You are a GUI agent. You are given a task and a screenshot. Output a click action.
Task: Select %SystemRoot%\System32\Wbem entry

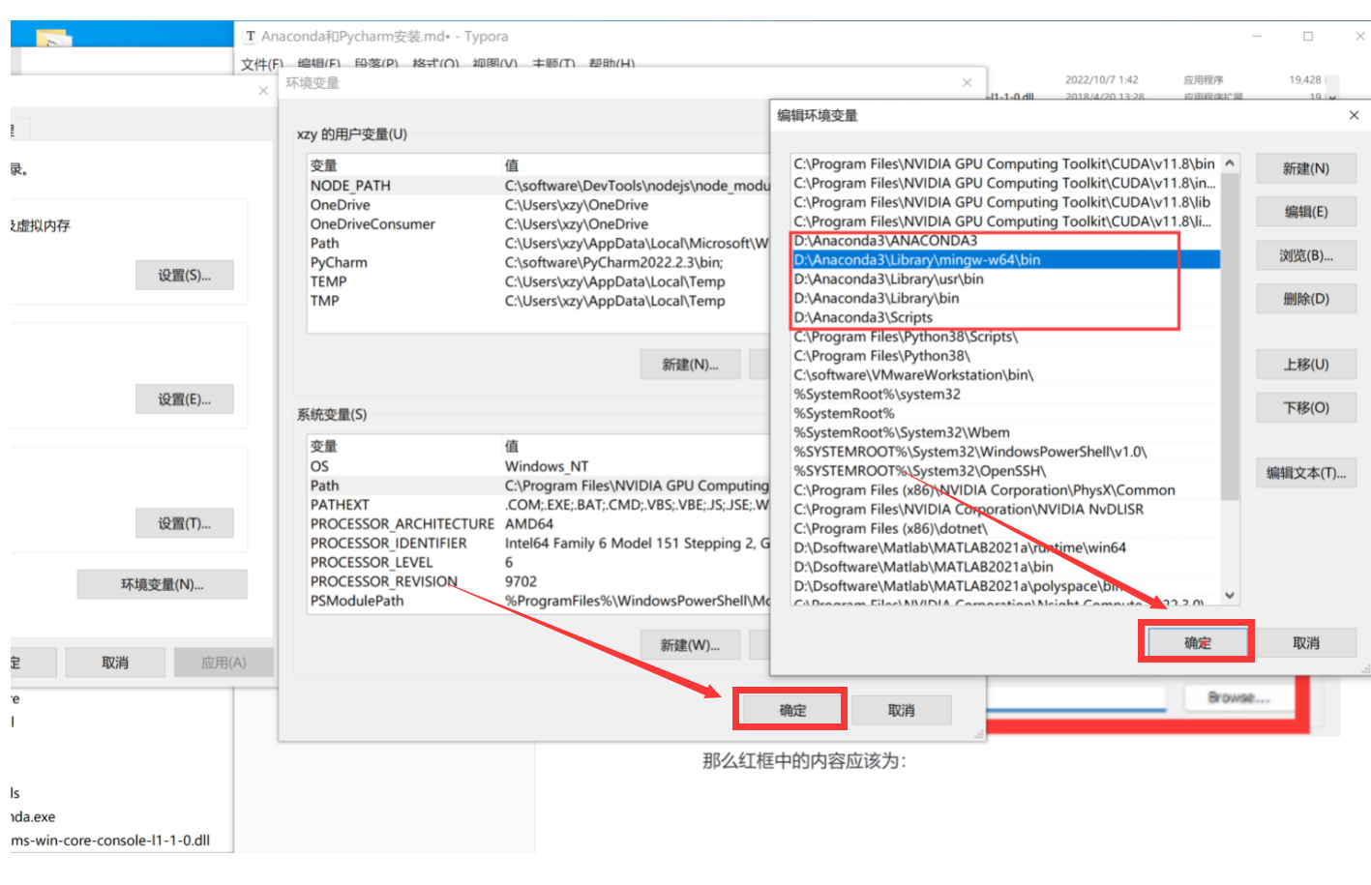coord(1005,432)
